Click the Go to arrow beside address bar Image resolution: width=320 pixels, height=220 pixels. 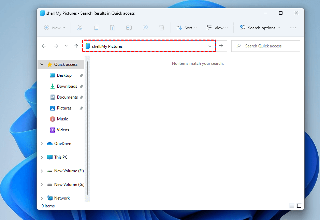221,46
